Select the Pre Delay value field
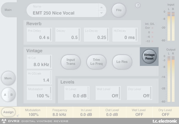Screen dimensions: 179x124 (x=39, y=35)
